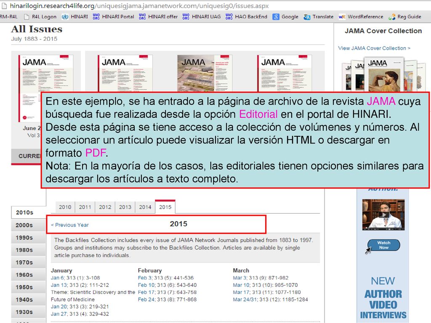Image resolution: width=431 pixels, height=323 pixels.
Task: Select the 2013 year tab
Action: [125, 207]
